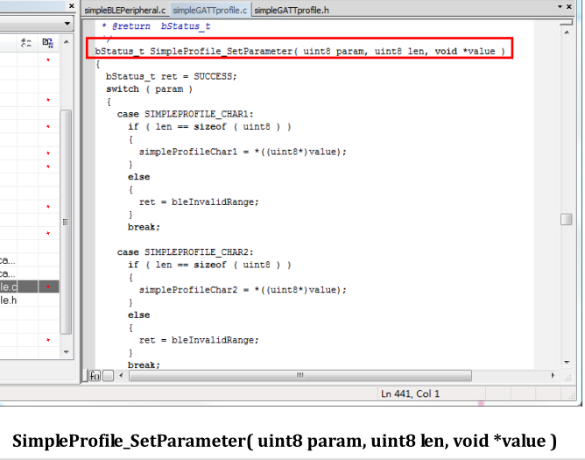Image resolution: width=585 pixels, height=460 pixels.
Task: Click the editor vertical scrollbar thumb
Action: [567, 219]
